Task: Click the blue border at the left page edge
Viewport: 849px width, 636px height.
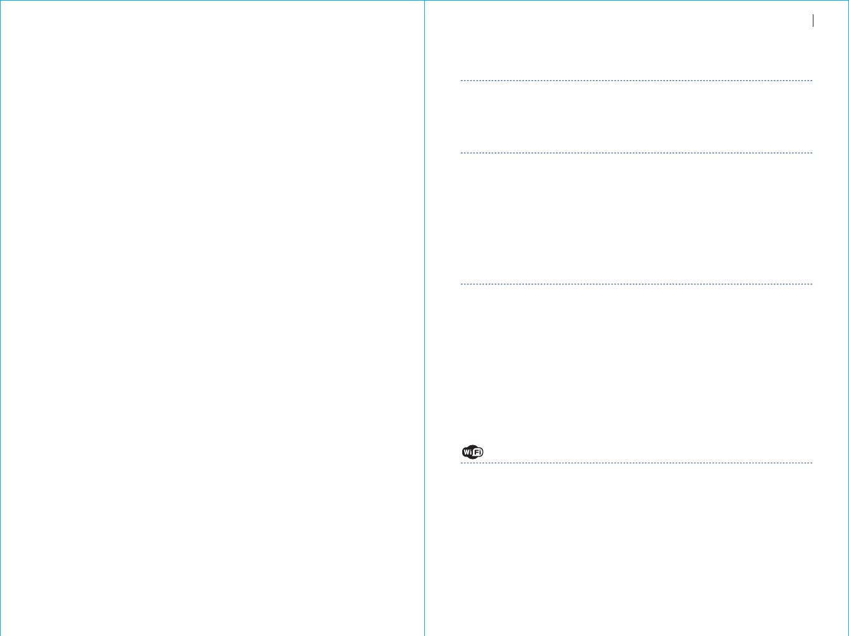Action: [1, 318]
